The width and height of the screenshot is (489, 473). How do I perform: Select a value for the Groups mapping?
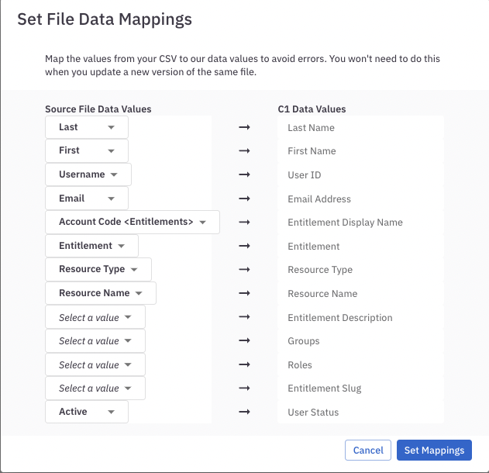(x=95, y=340)
